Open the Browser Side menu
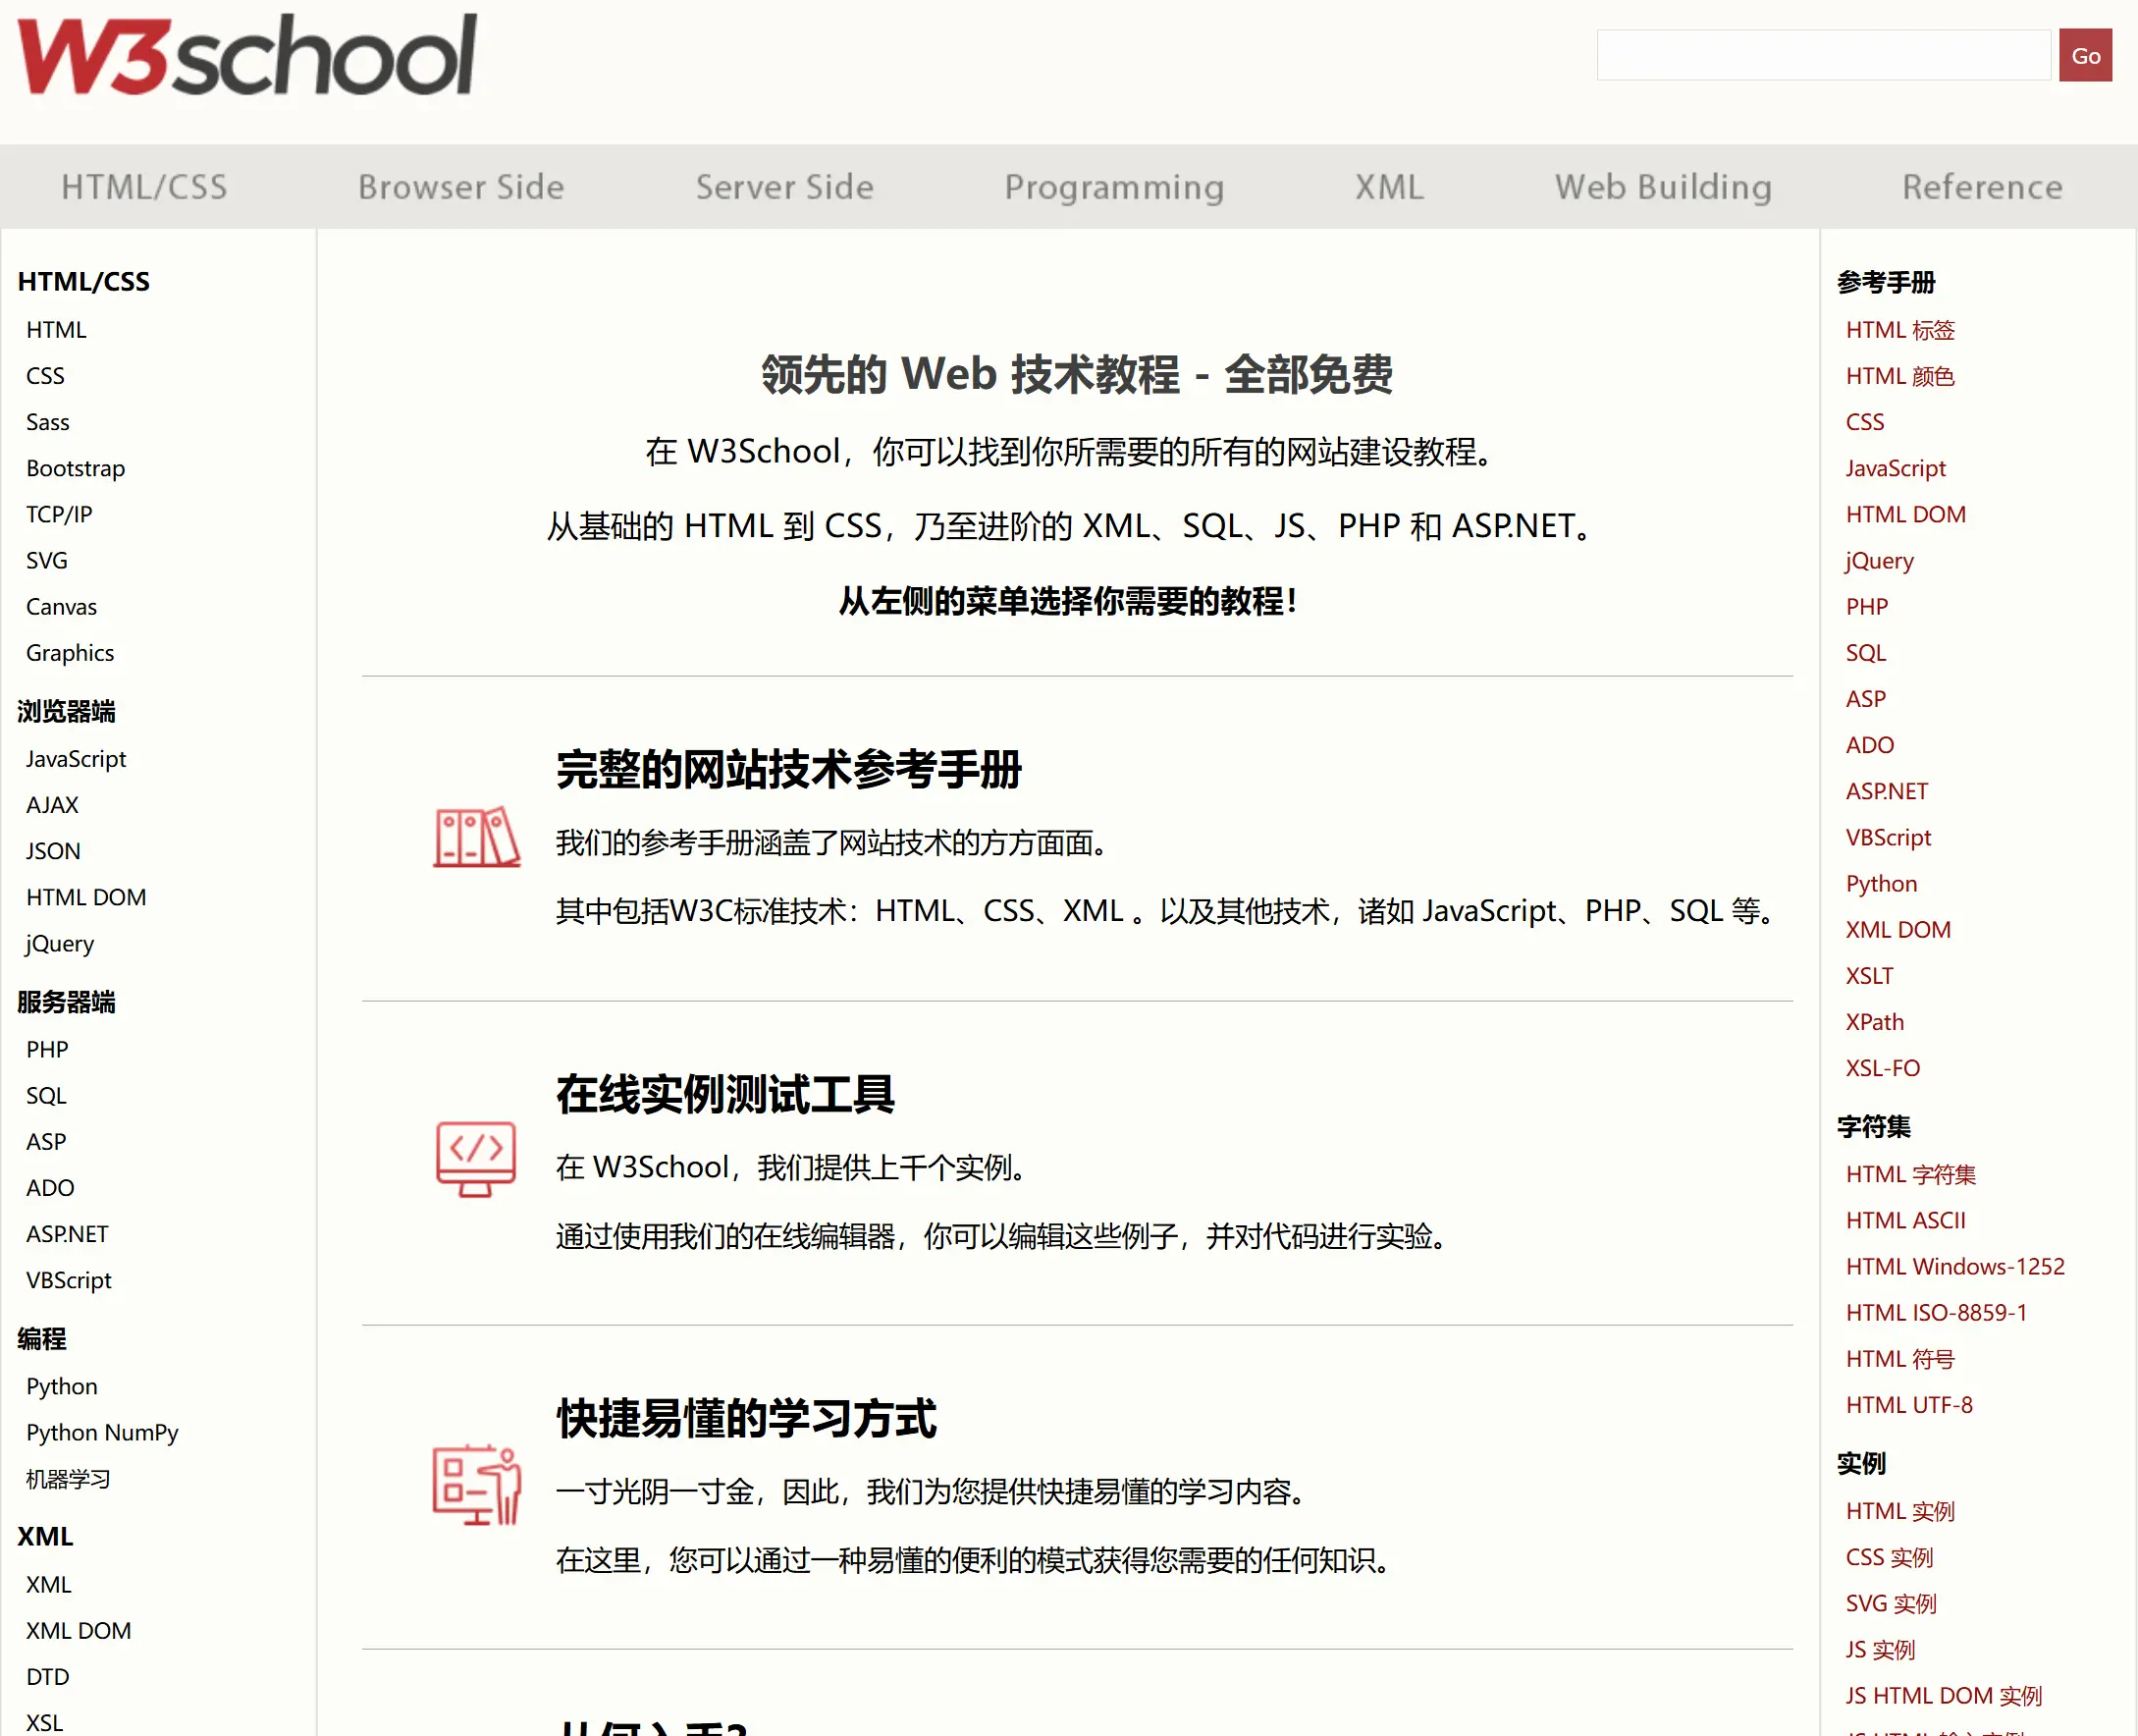 (x=460, y=187)
